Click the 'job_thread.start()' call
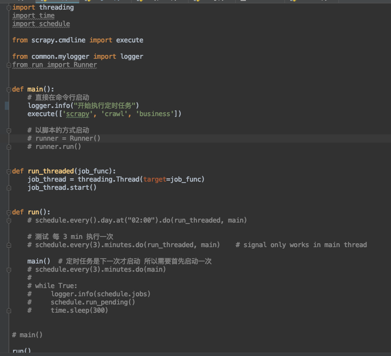 (x=62, y=187)
